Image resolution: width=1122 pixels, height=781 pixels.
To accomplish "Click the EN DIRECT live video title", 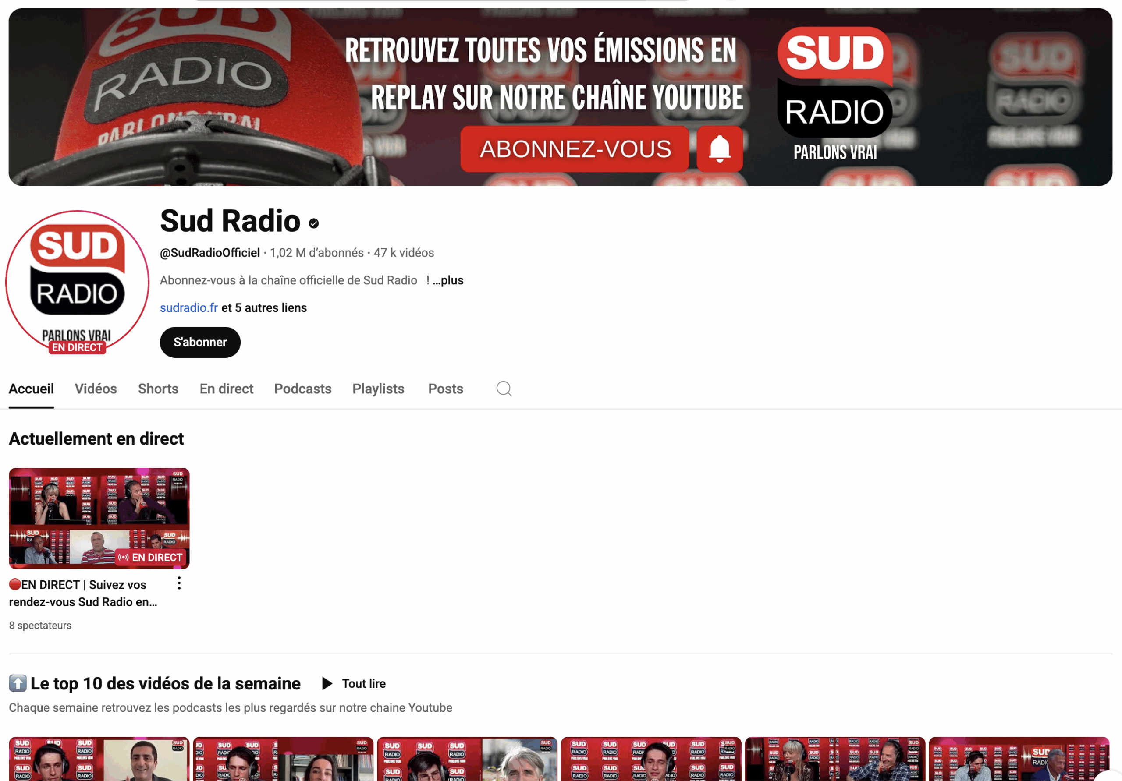I will pos(83,593).
